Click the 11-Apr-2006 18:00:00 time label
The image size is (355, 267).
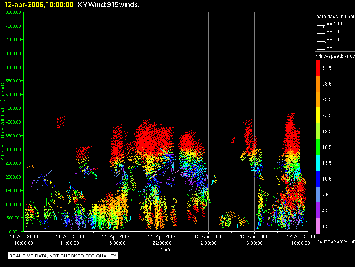tap(116, 240)
